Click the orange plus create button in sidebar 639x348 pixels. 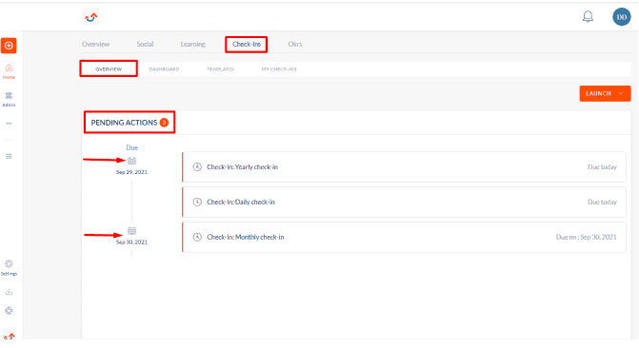[x=9, y=46]
